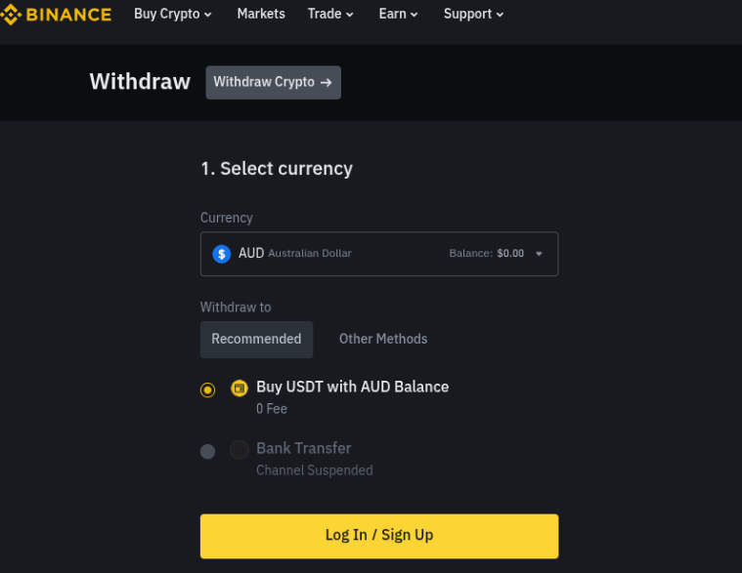Open the Buy Crypto dropdown menu

[x=173, y=15]
